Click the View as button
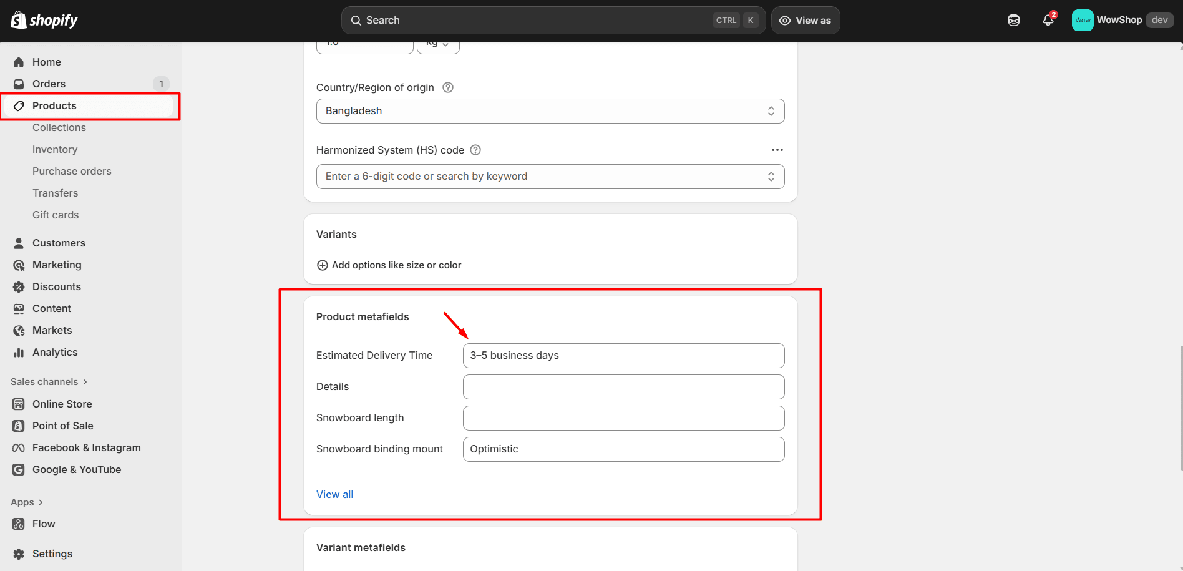 (x=805, y=21)
